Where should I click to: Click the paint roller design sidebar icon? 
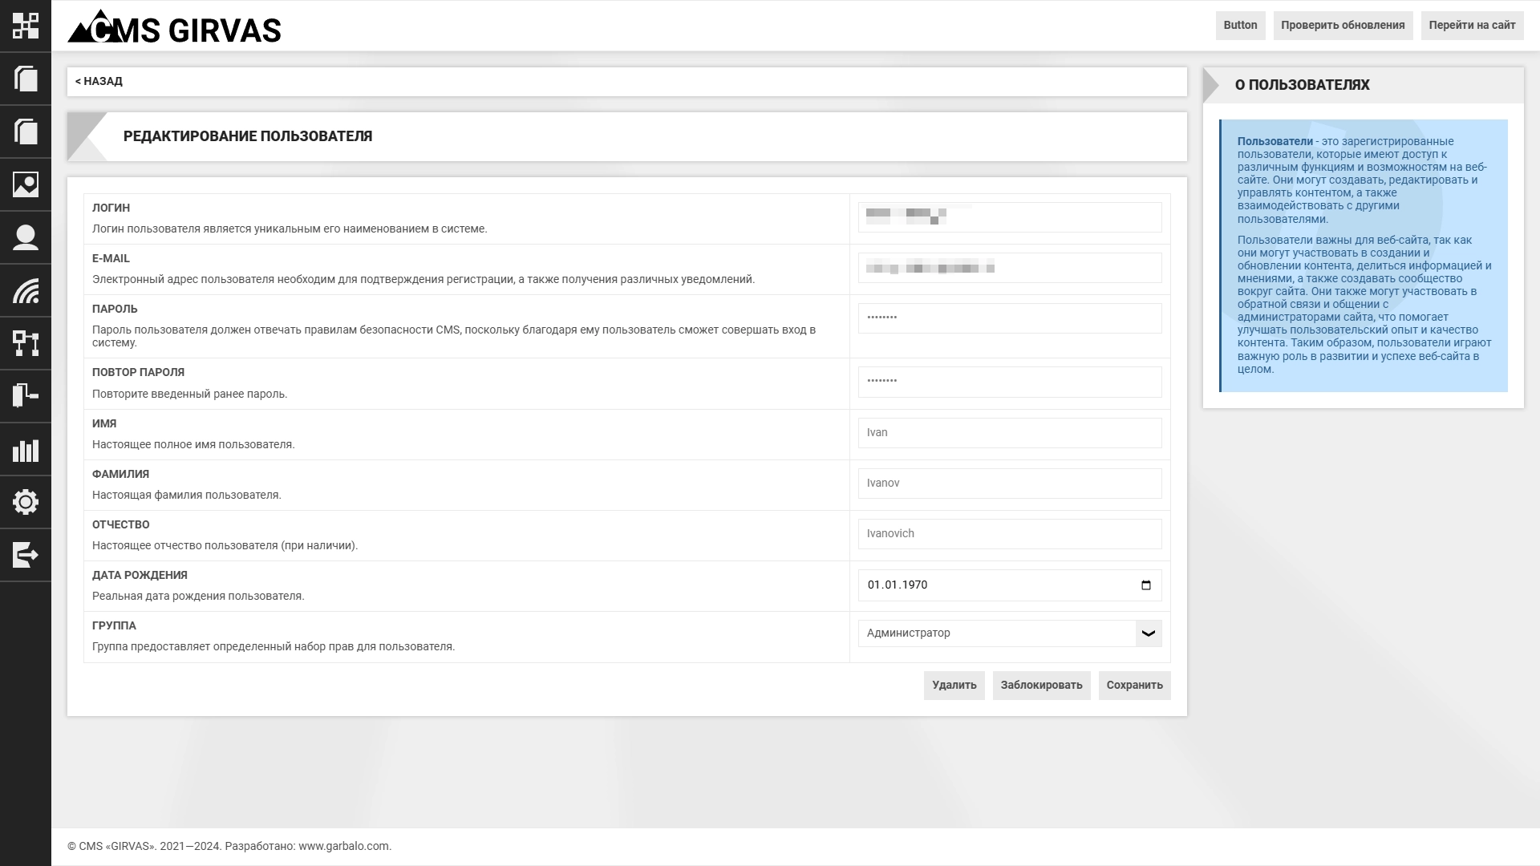point(26,396)
